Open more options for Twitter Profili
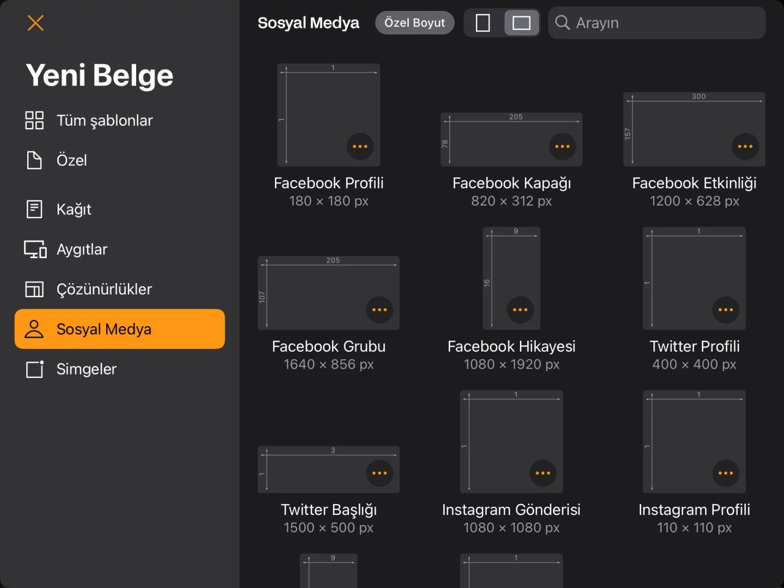Image resolution: width=784 pixels, height=588 pixels. point(726,310)
